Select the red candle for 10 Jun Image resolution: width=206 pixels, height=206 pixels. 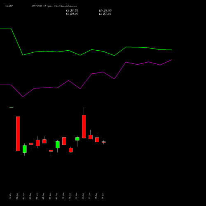(64, 141)
